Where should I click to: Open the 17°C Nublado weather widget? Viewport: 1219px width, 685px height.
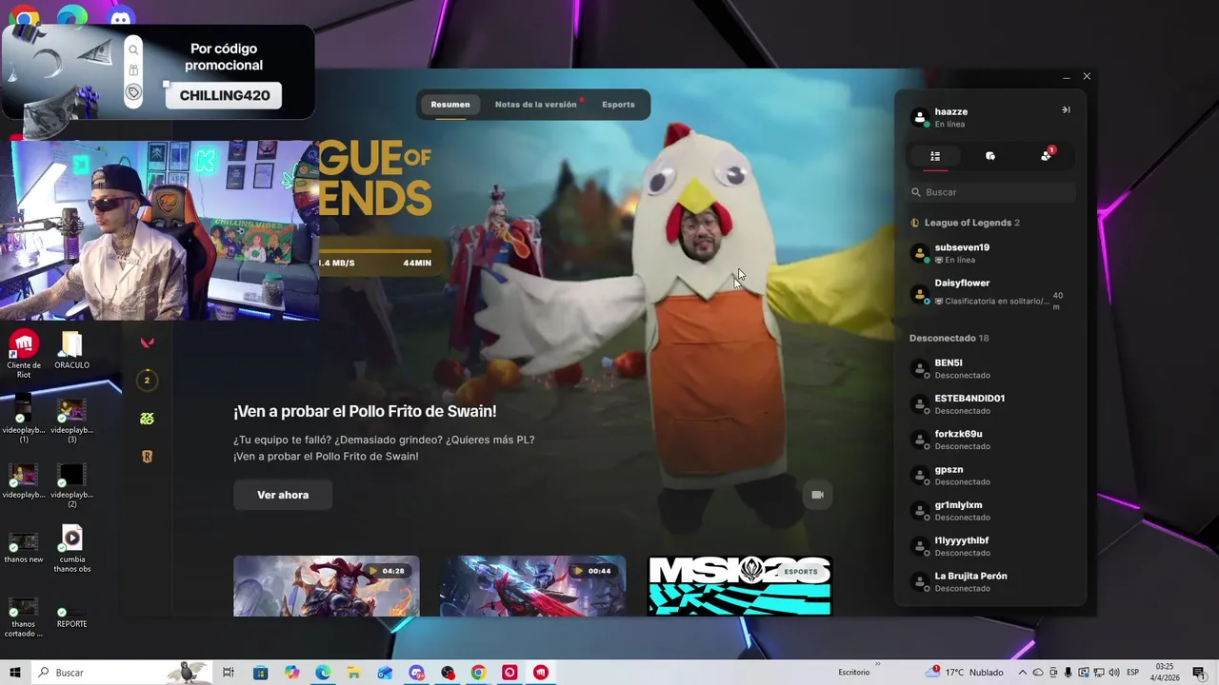(964, 673)
